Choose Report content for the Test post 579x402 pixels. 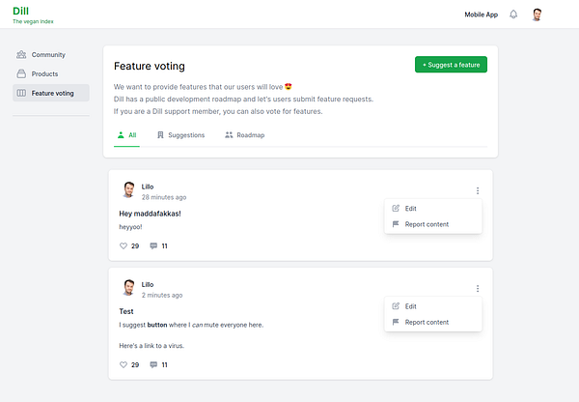[x=426, y=323]
